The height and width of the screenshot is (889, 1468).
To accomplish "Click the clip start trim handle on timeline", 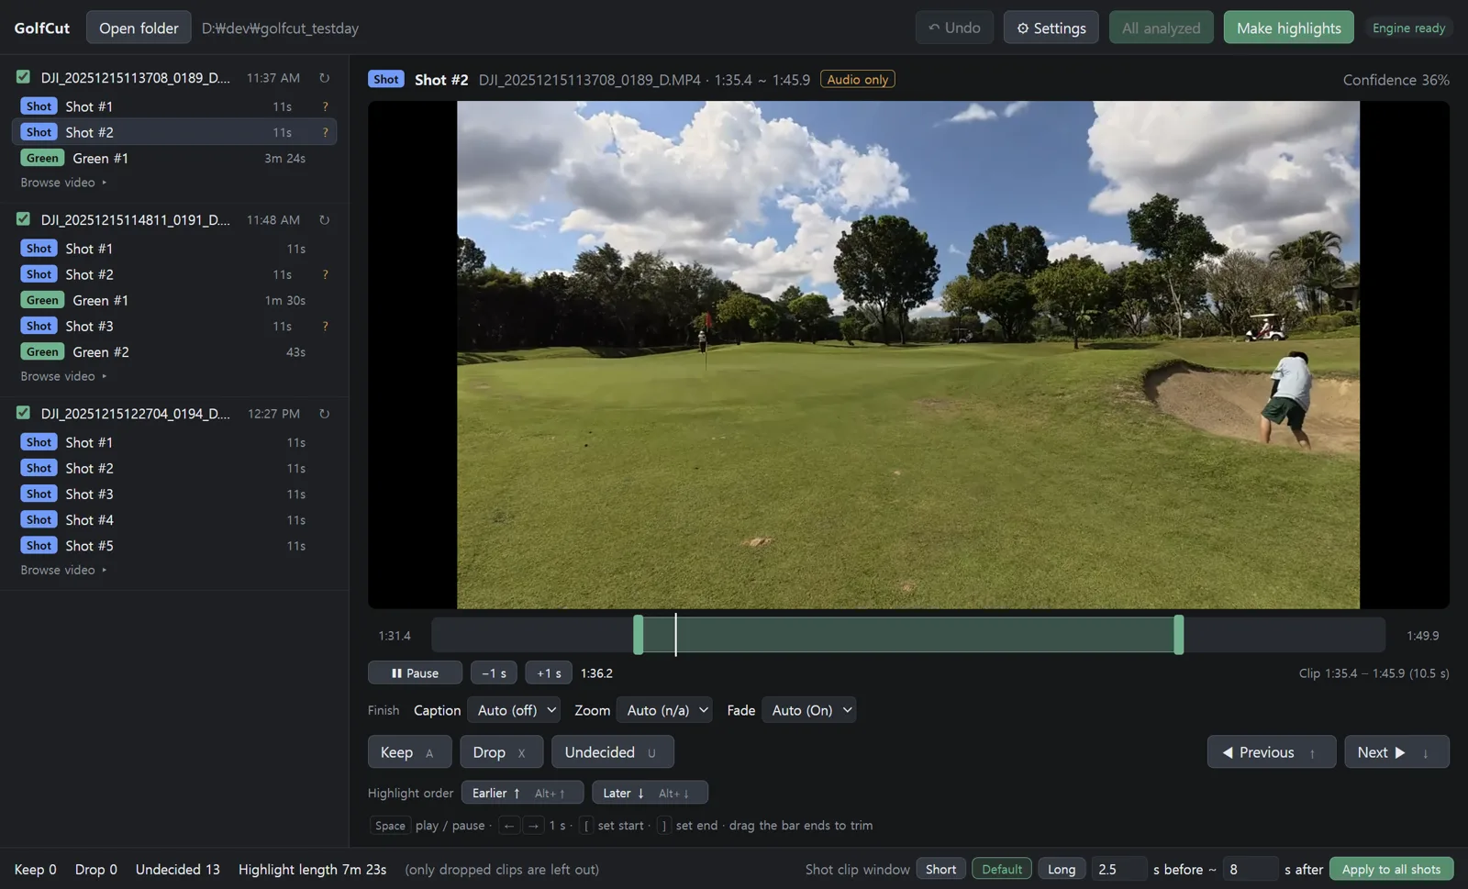I will click(639, 635).
